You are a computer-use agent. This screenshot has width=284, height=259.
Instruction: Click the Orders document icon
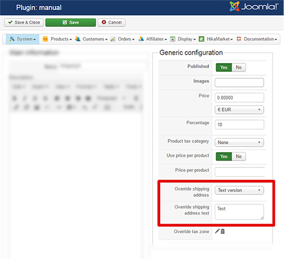click(x=113, y=39)
